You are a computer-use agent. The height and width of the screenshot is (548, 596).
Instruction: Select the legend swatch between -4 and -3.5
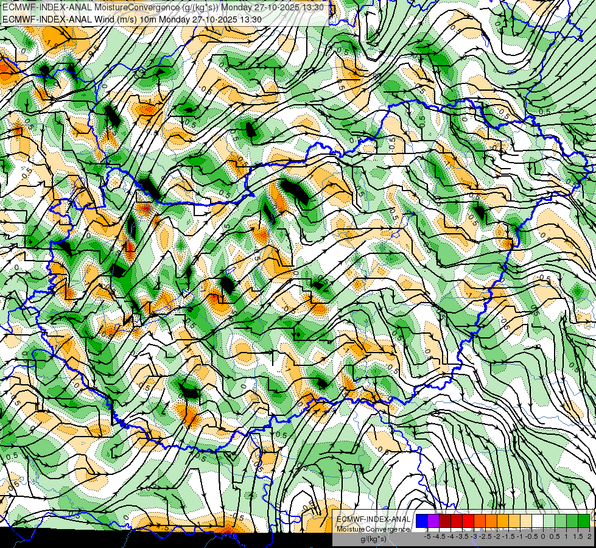coord(457,521)
